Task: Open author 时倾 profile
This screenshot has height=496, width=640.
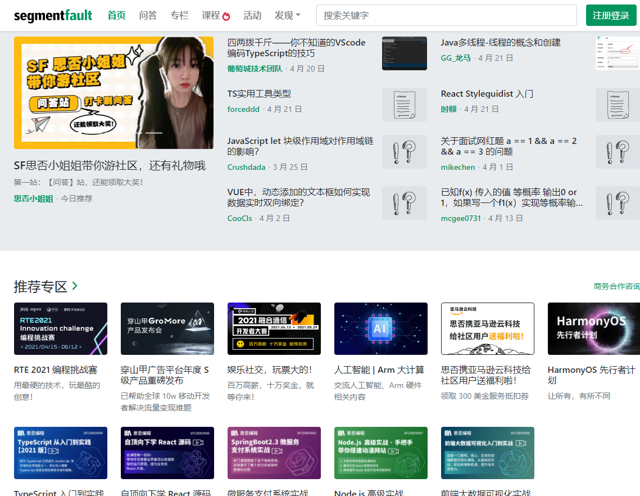Action: 448,109
